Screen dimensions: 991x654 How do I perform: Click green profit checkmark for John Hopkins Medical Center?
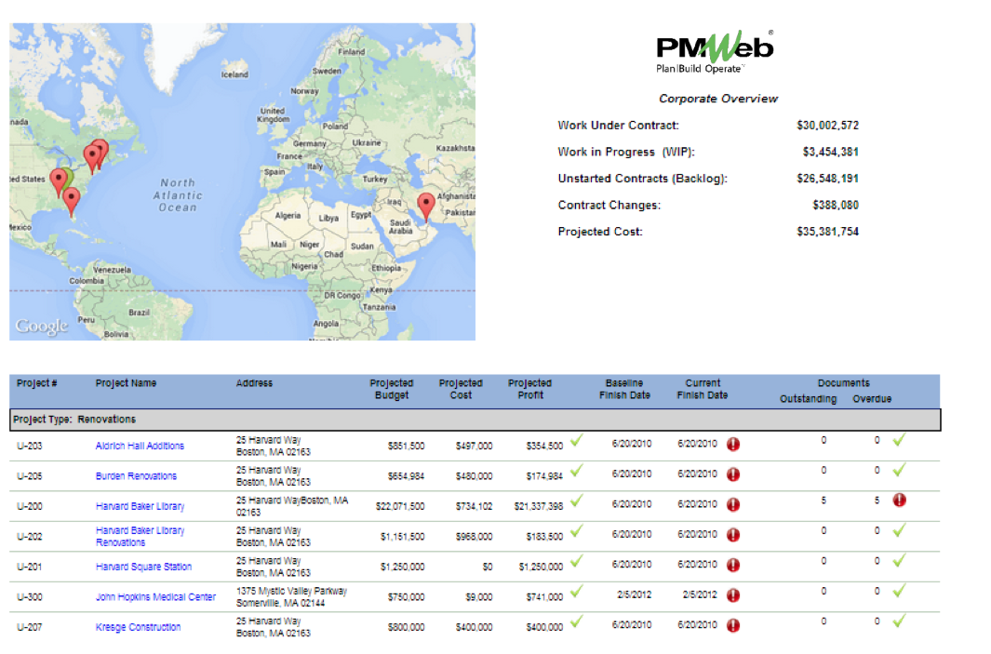576,592
